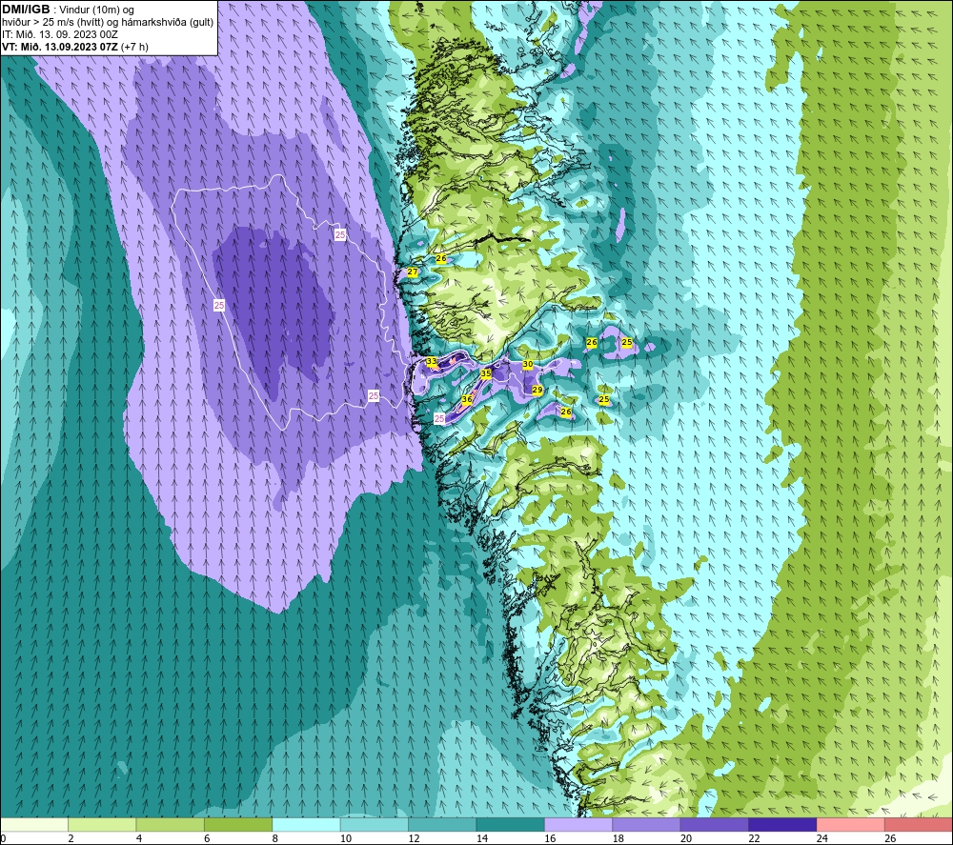Pick the 16–18 light lavender legend swatch

click(578, 824)
